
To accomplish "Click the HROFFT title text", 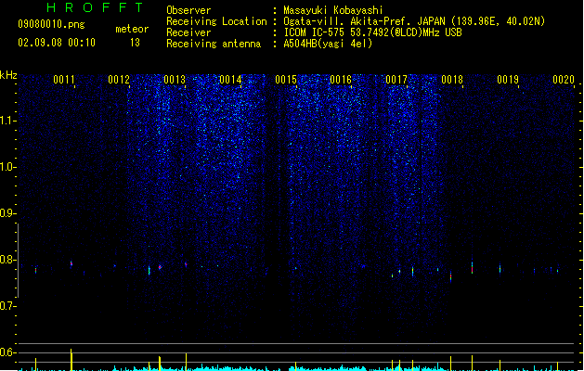I will tap(95, 7).
